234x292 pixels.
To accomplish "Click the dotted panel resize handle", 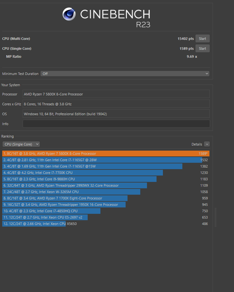I will coord(216,217).
